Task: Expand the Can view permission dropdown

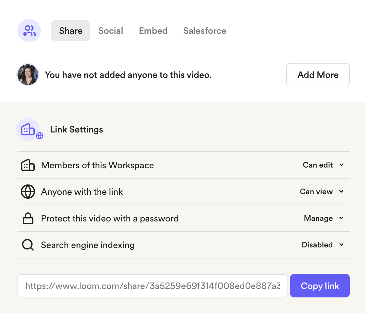Action: click(x=321, y=192)
